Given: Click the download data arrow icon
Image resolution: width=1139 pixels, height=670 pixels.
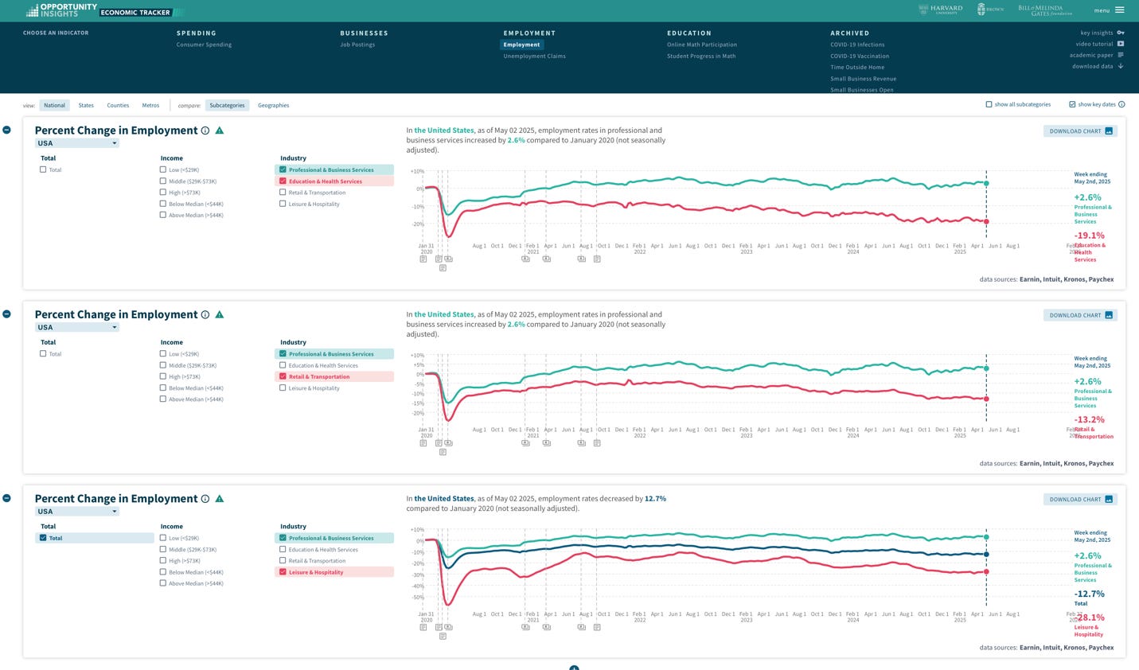Looking at the screenshot, I should tap(1121, 66).
